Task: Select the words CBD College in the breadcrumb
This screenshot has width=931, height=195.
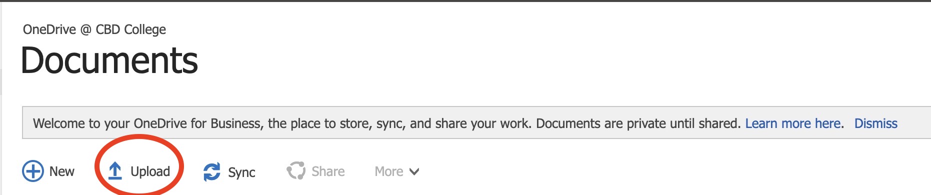Action: pos(130,29)
